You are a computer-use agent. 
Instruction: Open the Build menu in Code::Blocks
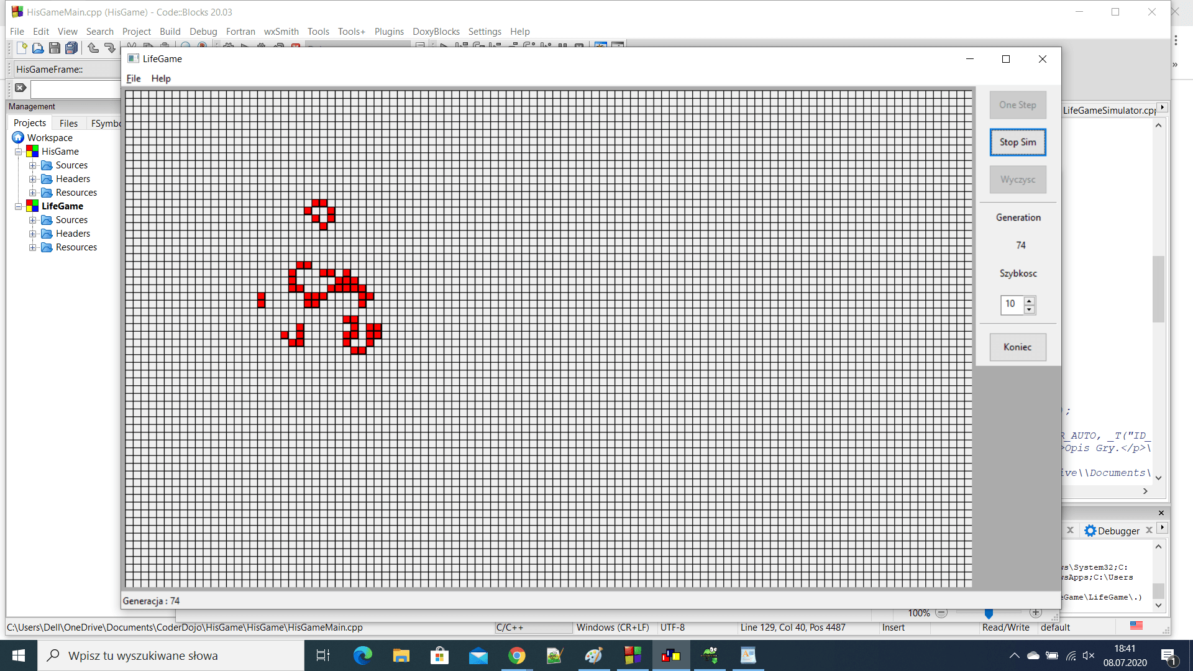(x=170, y=32)
